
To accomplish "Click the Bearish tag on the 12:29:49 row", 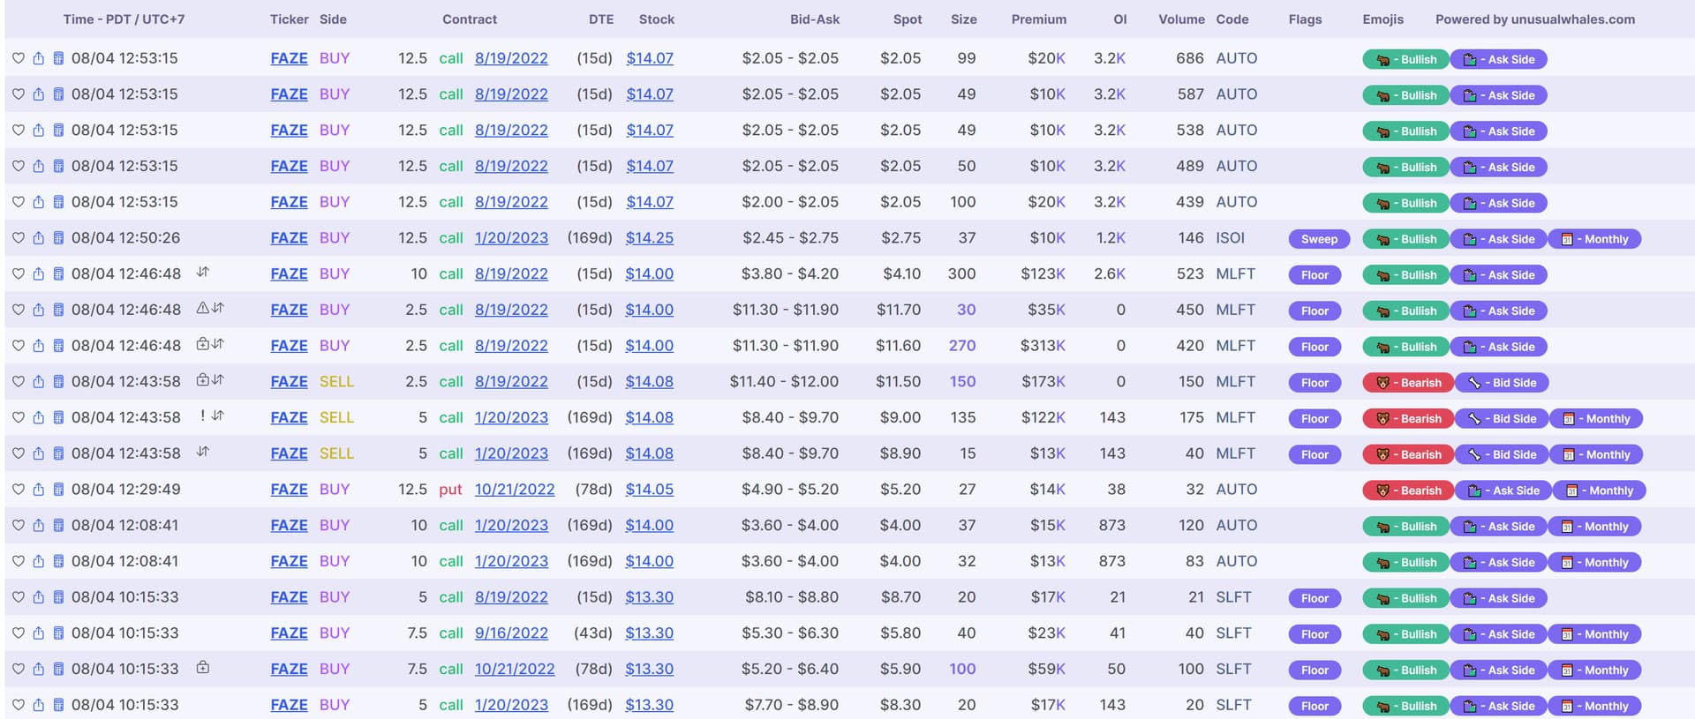I will [x=1408, y=491].
